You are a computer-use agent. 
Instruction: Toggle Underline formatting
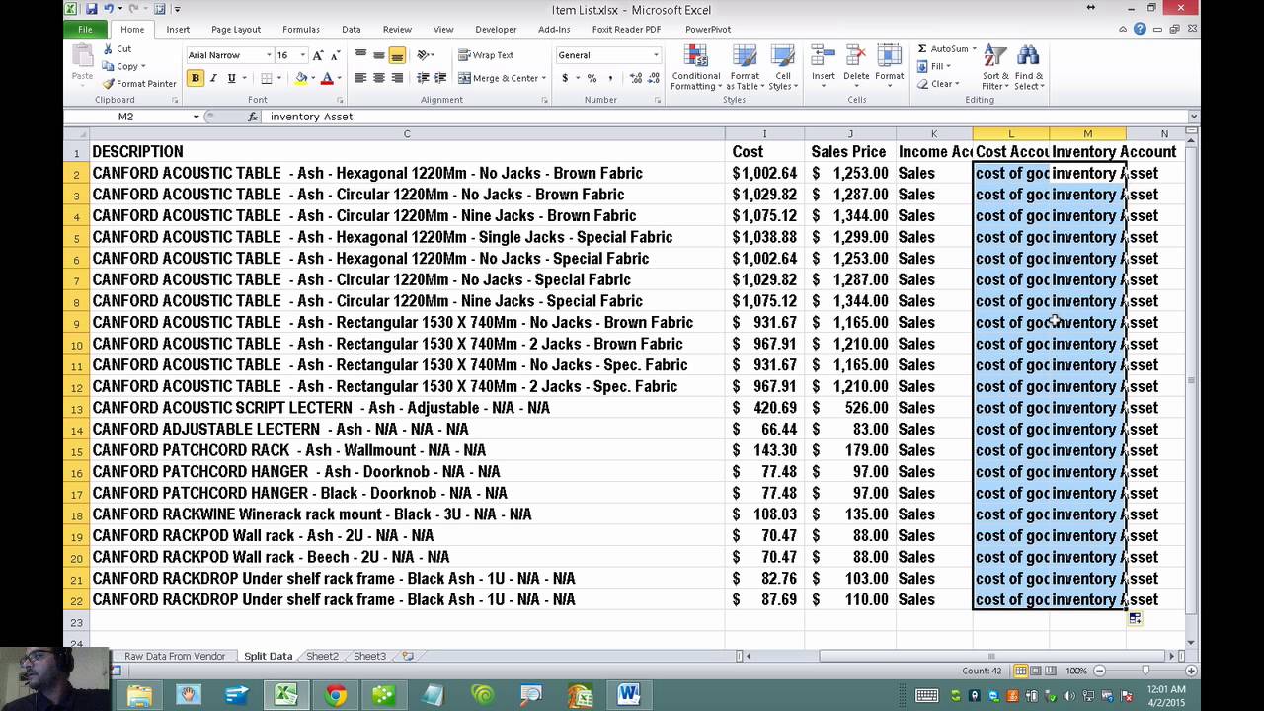[231, 78]
